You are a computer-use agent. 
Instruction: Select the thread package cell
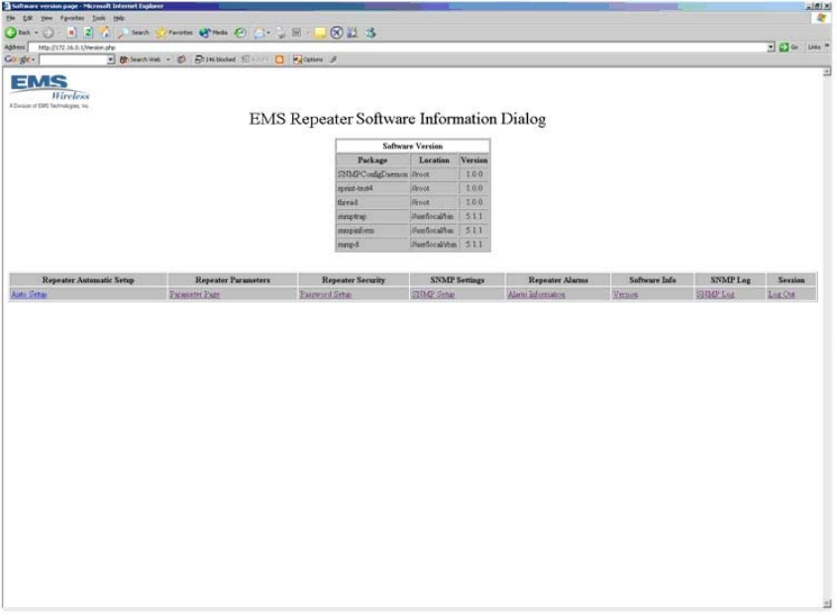pos(372,202)
